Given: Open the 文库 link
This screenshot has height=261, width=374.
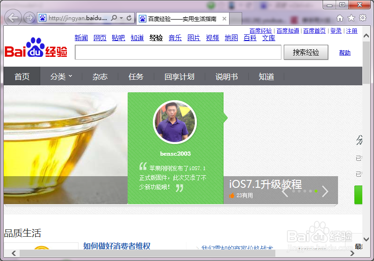Looking at the screenshot, I should coord(268,38).
